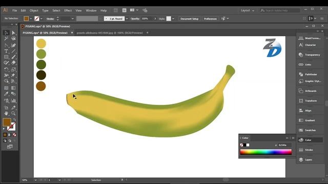Viewport: 328px width, 184px height.
Task: Select the Paintbrush tool
Action: 14,57
